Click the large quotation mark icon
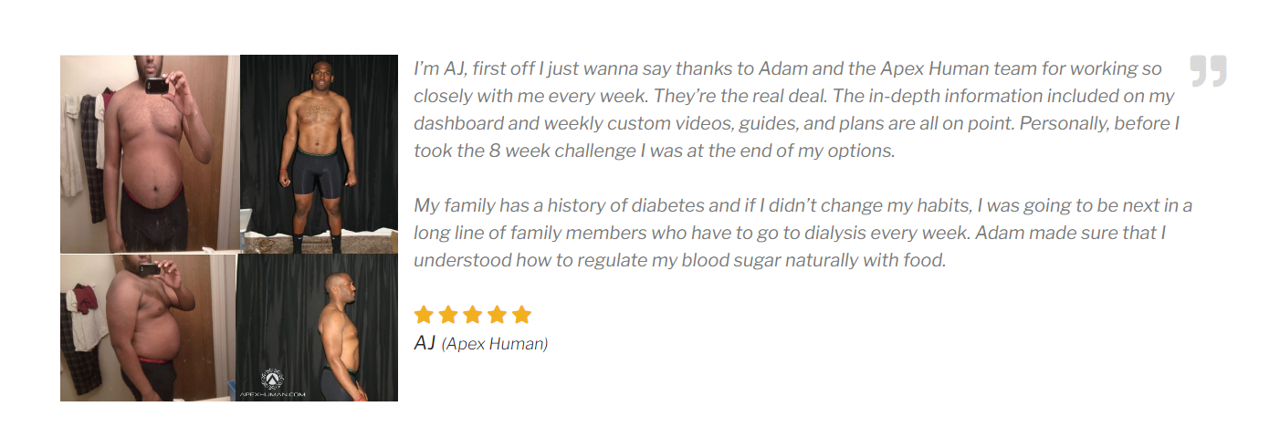 point(1208,71)
